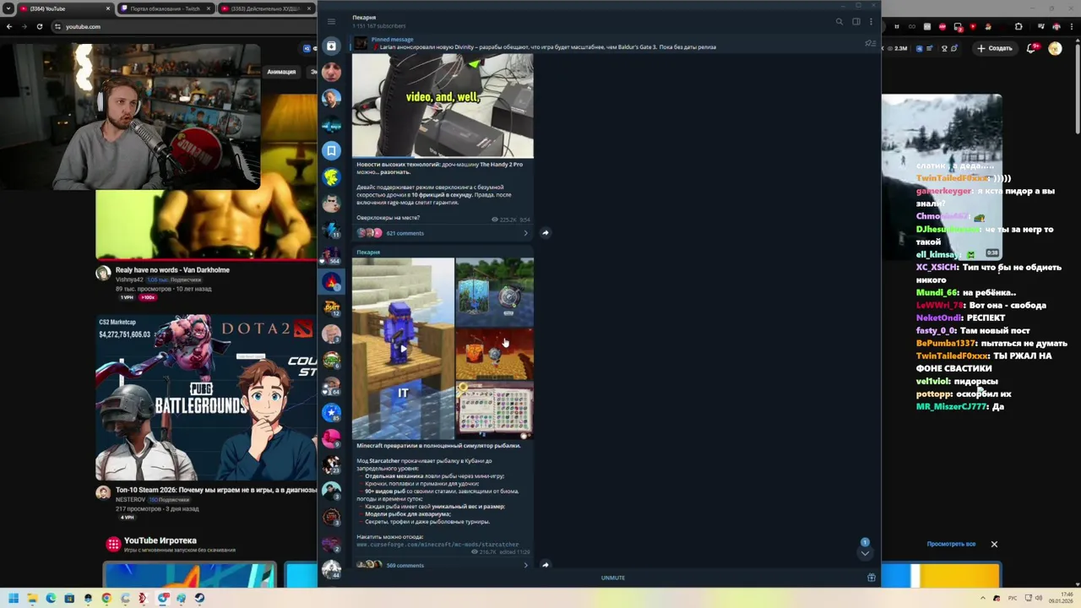Open the pinned messages list icon
Screen dimensions: 1081x608
click(x=870, y=43)
